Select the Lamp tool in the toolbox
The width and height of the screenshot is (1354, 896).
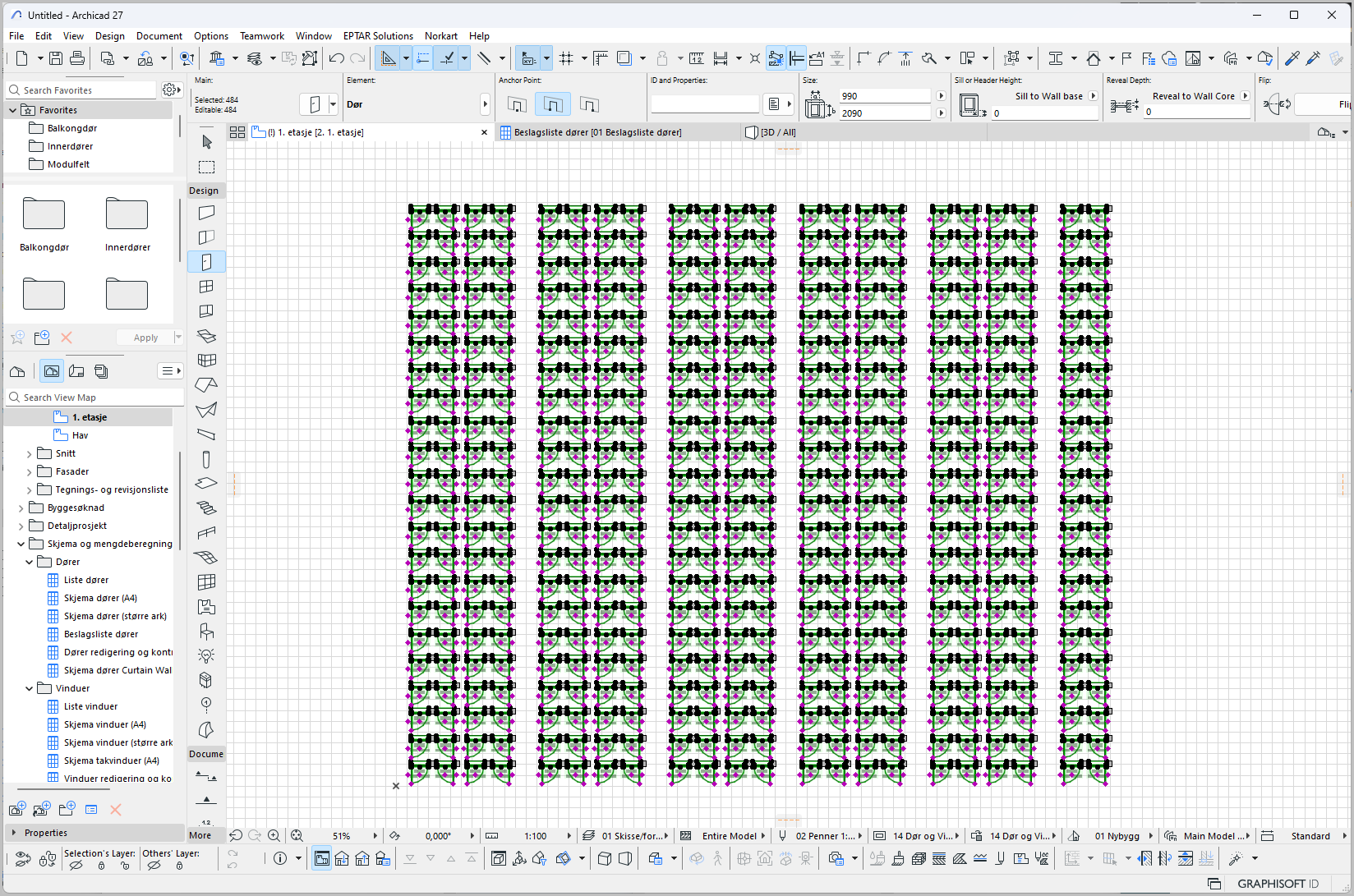206,655
